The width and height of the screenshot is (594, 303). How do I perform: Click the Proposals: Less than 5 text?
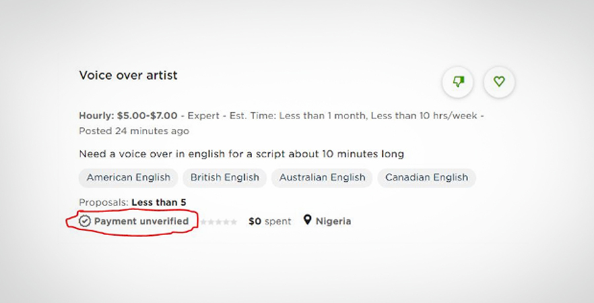click(x=133, y=202)
